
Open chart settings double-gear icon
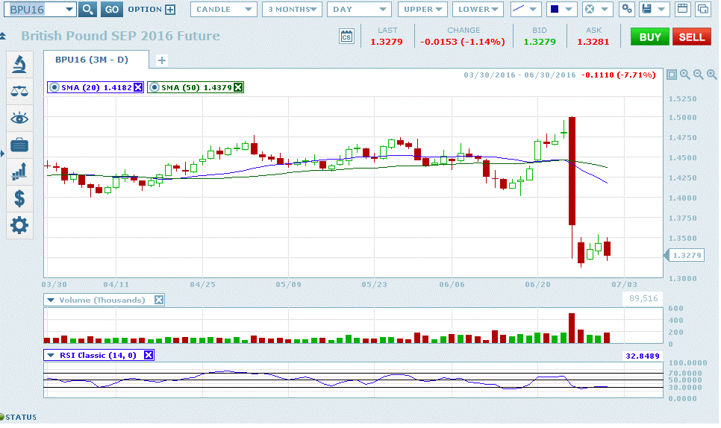coord(627,9)
